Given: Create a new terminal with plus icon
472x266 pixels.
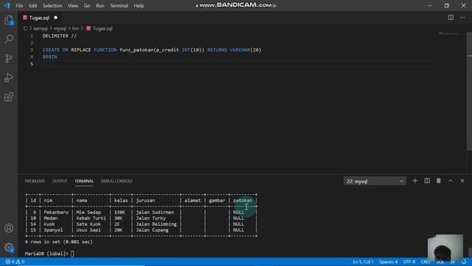Looking at the screenshot, I should click(414, 180).
